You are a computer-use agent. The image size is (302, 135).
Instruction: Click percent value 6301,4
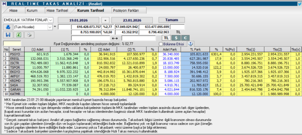(x=216, y=54)
